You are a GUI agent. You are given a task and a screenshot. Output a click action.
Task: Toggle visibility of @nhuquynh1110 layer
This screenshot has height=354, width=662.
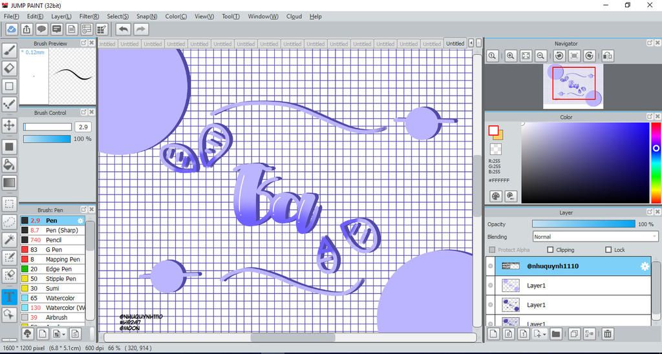pos(490,266)
